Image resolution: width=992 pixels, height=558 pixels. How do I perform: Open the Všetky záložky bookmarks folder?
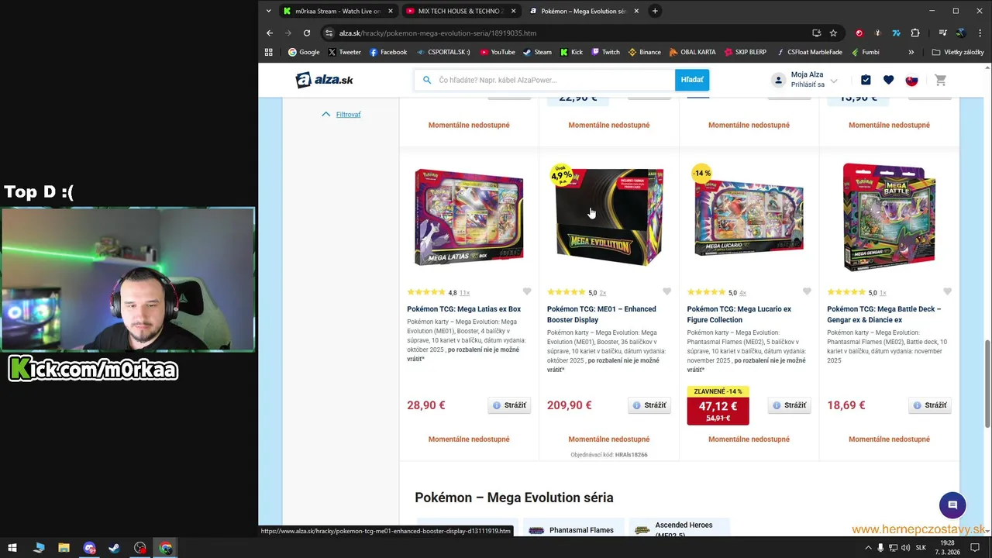(958, 52)
